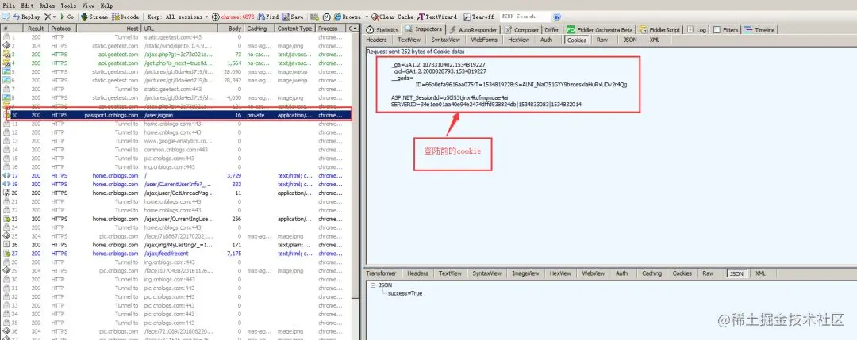Tick the Filters tab checkbox

717,30
